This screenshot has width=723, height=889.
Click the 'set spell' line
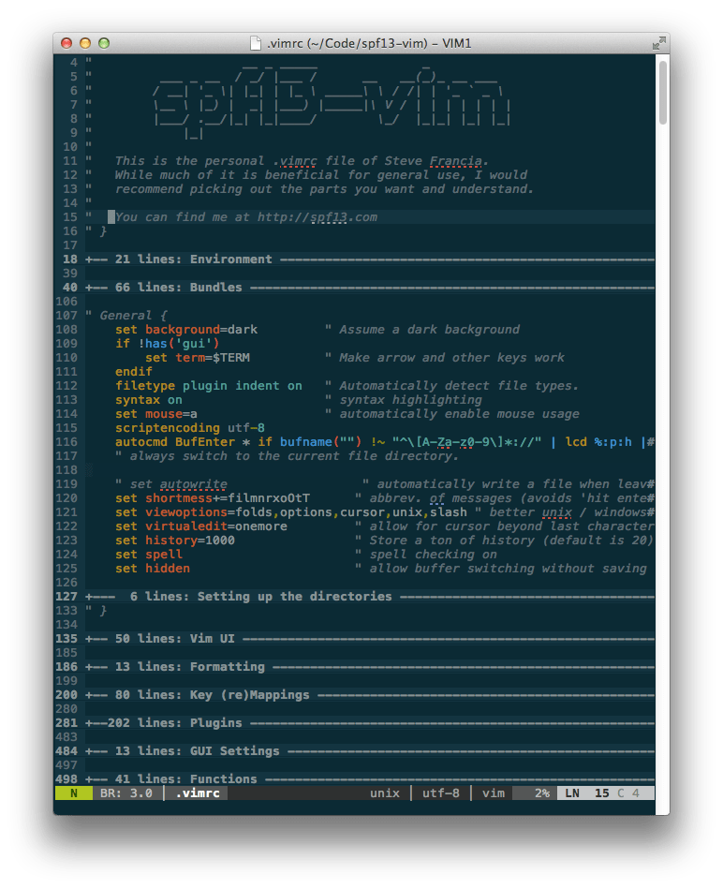click(149, 555)
